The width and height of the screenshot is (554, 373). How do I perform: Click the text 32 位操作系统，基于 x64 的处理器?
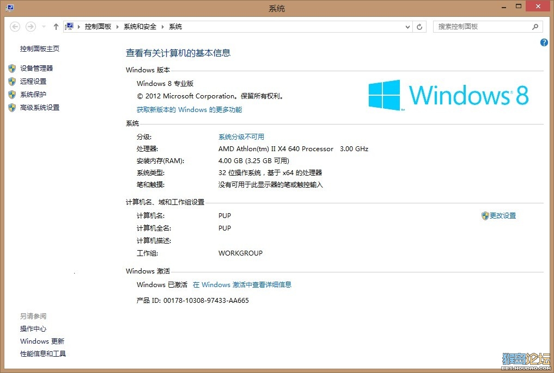pyautogui.click(x=270, y=173)
